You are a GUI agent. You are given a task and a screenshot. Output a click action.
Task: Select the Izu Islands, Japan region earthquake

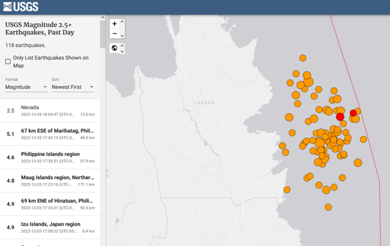click(50, 227)
